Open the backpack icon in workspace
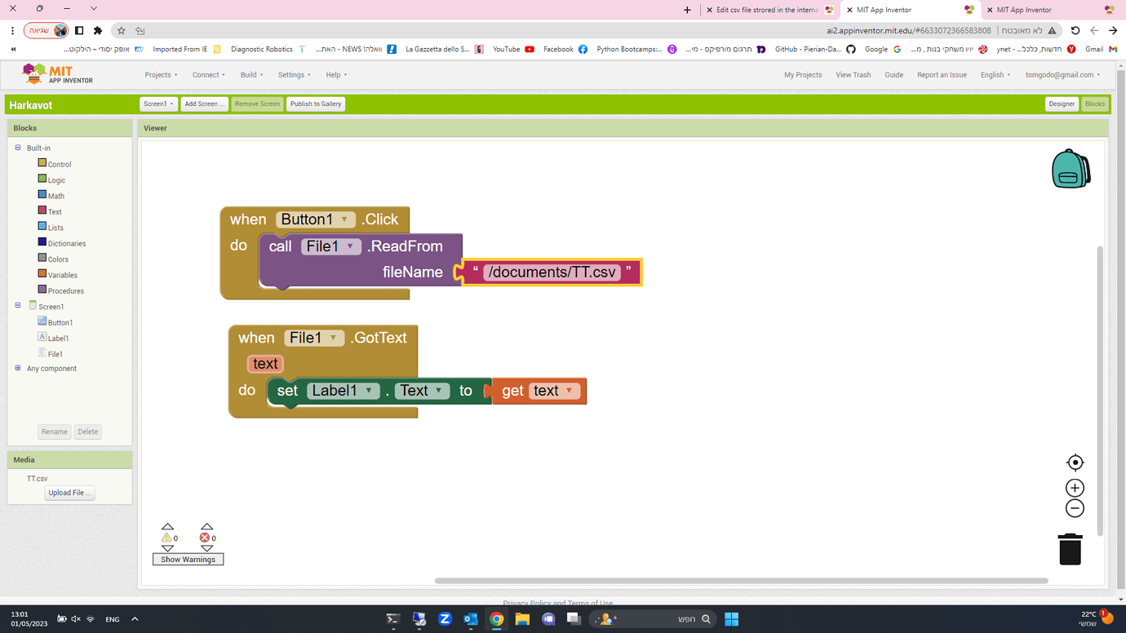Image resolution: width=1126 pixels, height=633 pixels. pyautogui.click(x=1070, y=169)
